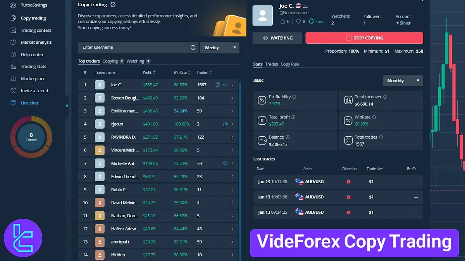Image resolution: width=465 pixels, height=261 pixels.
Task: Switch to the Copying tab
Action: (x=110, y=61)
